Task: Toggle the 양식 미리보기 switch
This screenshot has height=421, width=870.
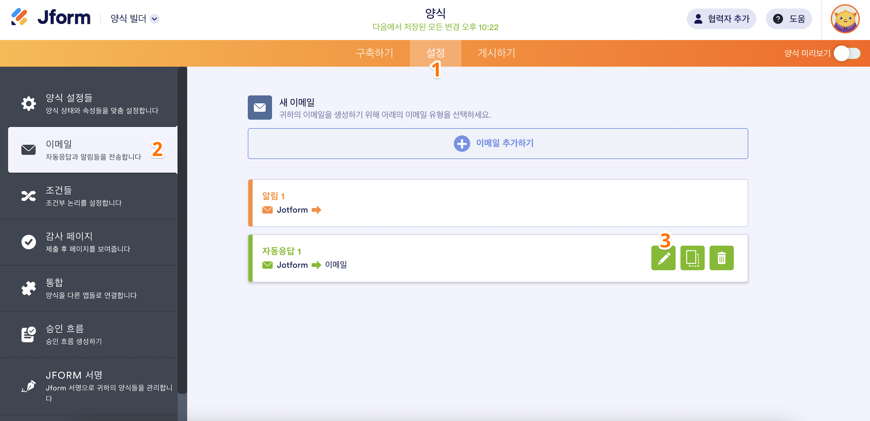Action: [847, 53]
